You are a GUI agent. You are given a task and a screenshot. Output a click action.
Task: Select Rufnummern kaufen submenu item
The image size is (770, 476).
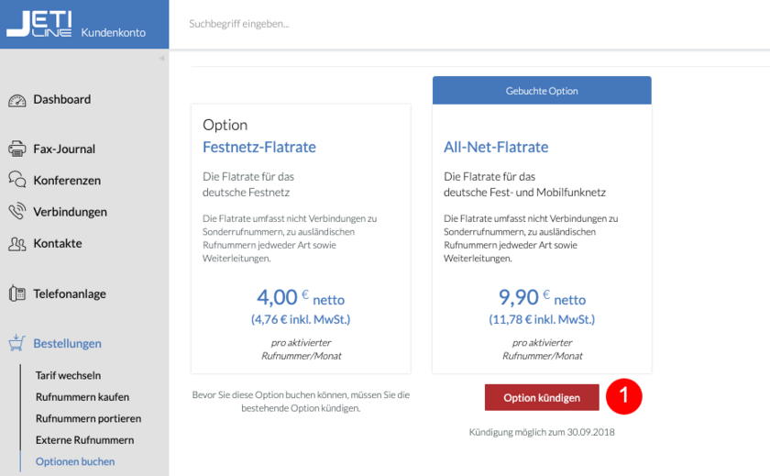82,397
